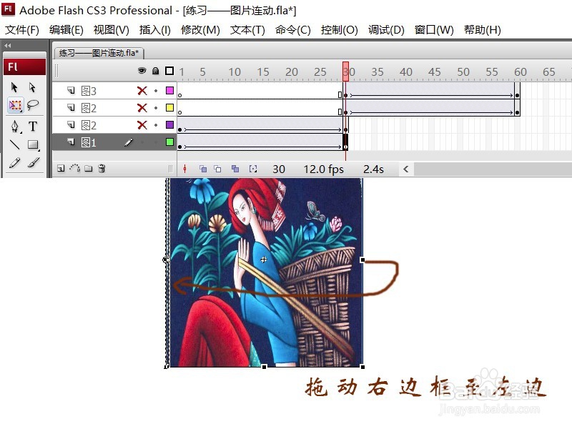Toggle Edit Multiple Frames
The height and width of the screenshot is (429, 572).
[235, 169]
